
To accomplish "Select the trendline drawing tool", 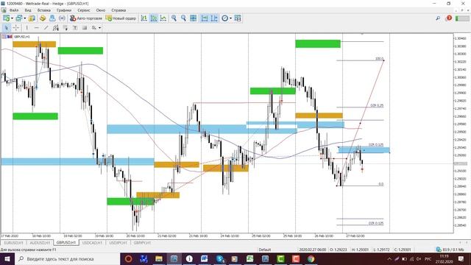I will pyautogui.click(x=46, y=28).
